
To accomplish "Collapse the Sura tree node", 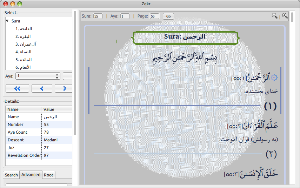I will pyautogui.click(x=7, y=21).
